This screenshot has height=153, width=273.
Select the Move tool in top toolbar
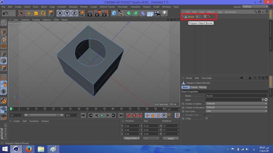point(29,13)
